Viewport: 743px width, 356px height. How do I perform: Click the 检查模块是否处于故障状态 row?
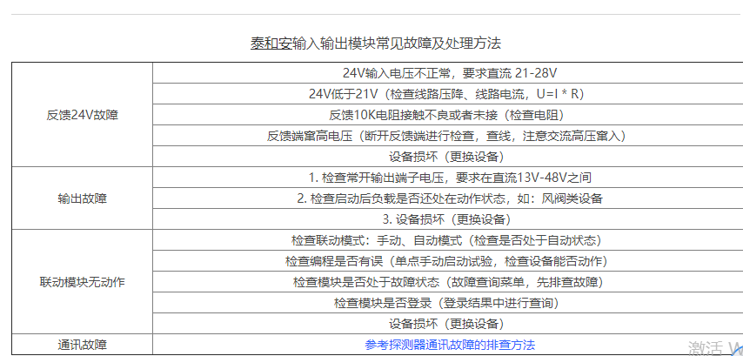445,282
